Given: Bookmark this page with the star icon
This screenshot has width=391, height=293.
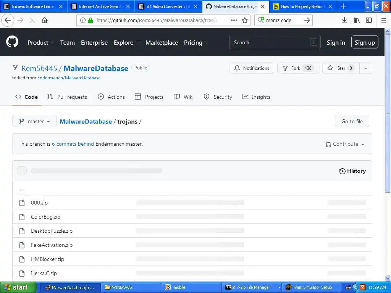Looking at the screenshot, I should (245, 20).
